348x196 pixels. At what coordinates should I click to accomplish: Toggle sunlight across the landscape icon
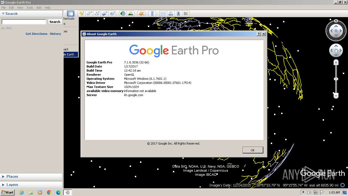131,14
